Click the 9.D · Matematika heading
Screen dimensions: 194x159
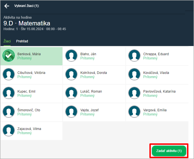(x=27, y=23)
